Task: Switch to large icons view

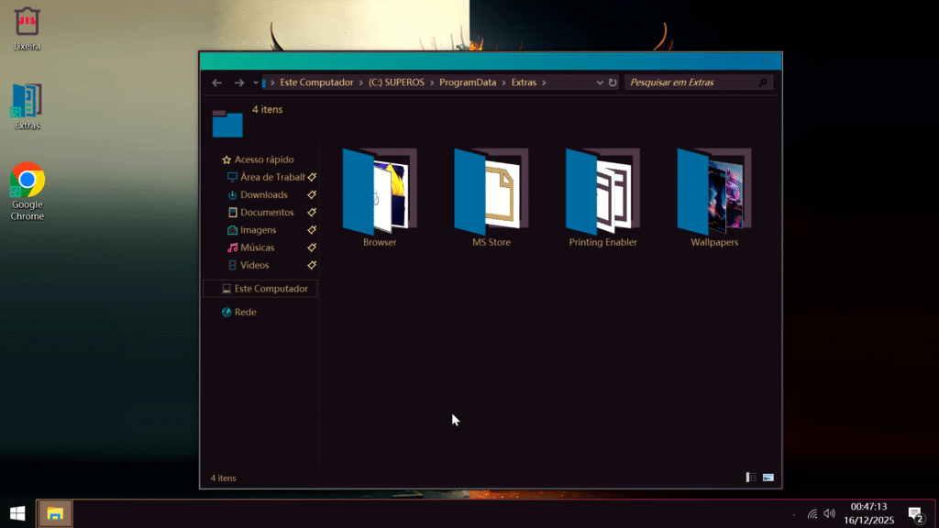Action: pos(768,478)
